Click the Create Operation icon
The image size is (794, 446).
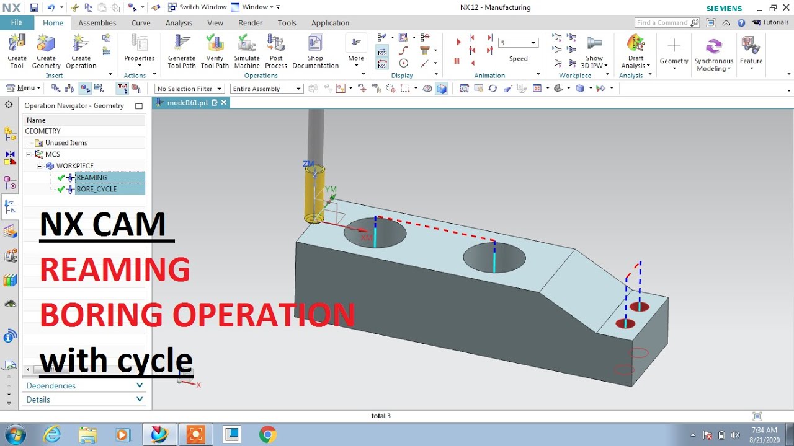click(x=81, y=51)
